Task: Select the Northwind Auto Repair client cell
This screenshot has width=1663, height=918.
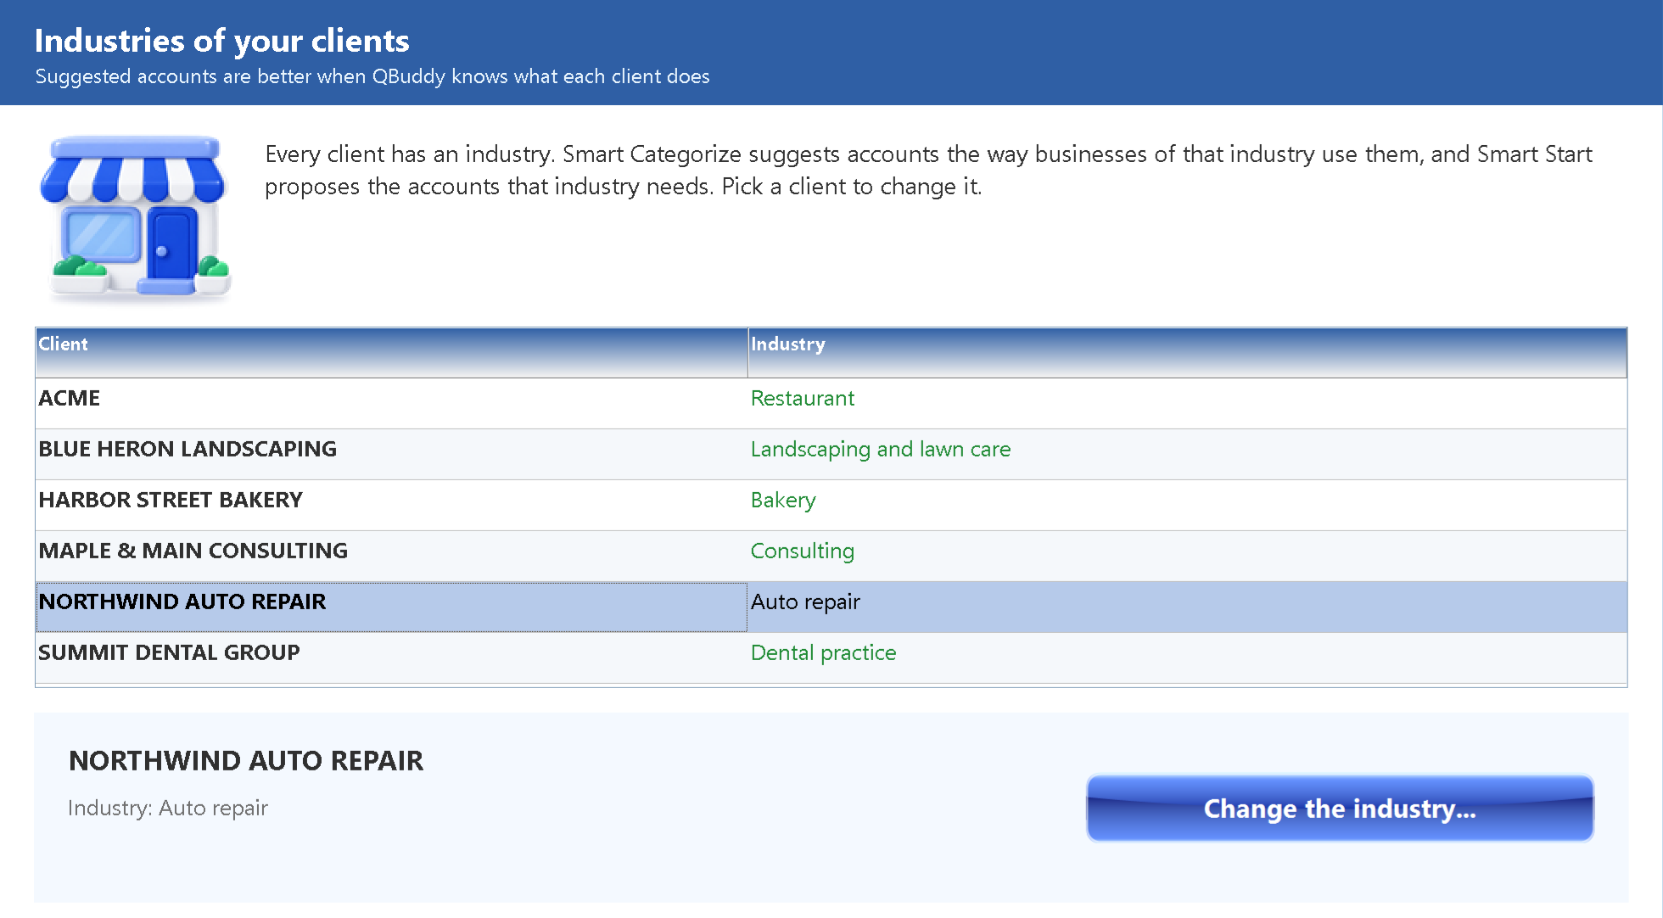Action: pos(391,607)
